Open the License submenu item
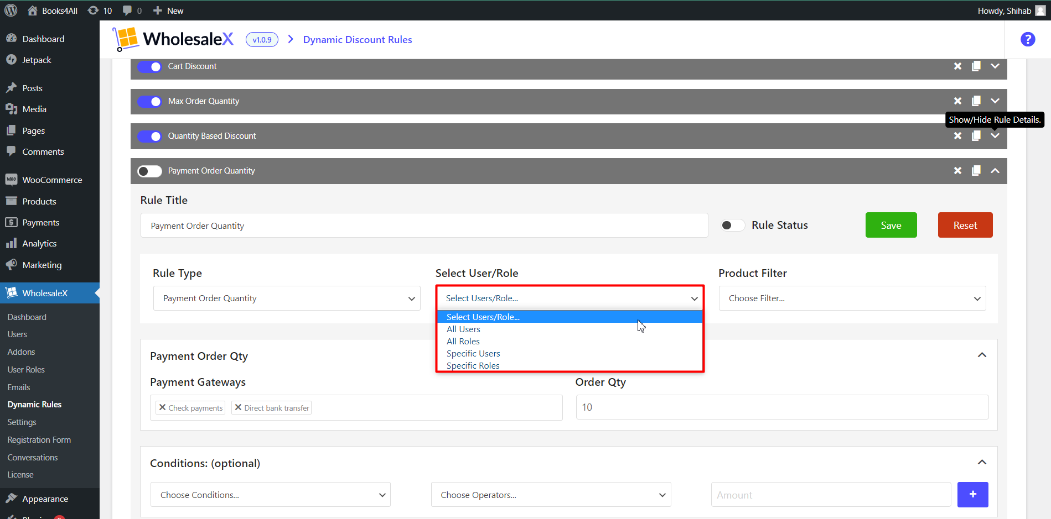 20,475
